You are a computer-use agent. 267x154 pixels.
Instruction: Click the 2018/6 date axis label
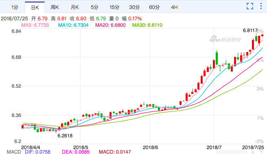[x=150, y=147]
